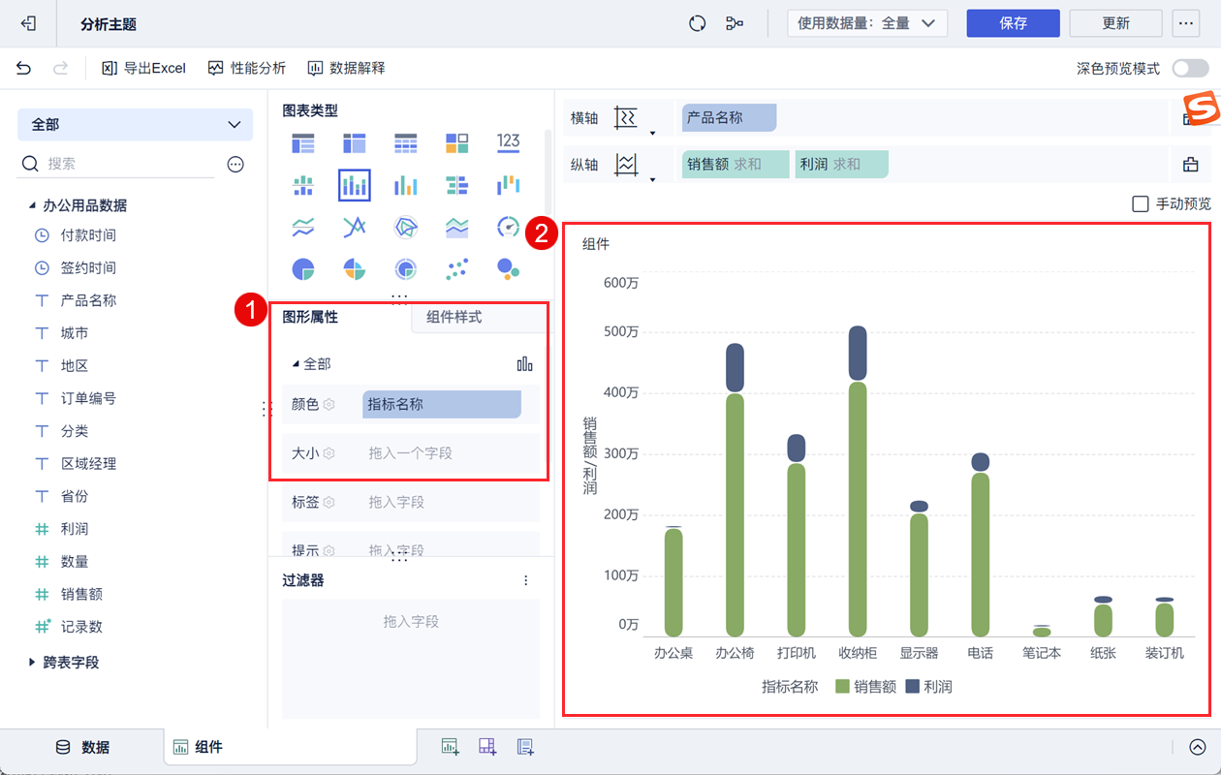Click the 更新 button
This screenshot has height=775, width=1221.
click(1116, 23)
